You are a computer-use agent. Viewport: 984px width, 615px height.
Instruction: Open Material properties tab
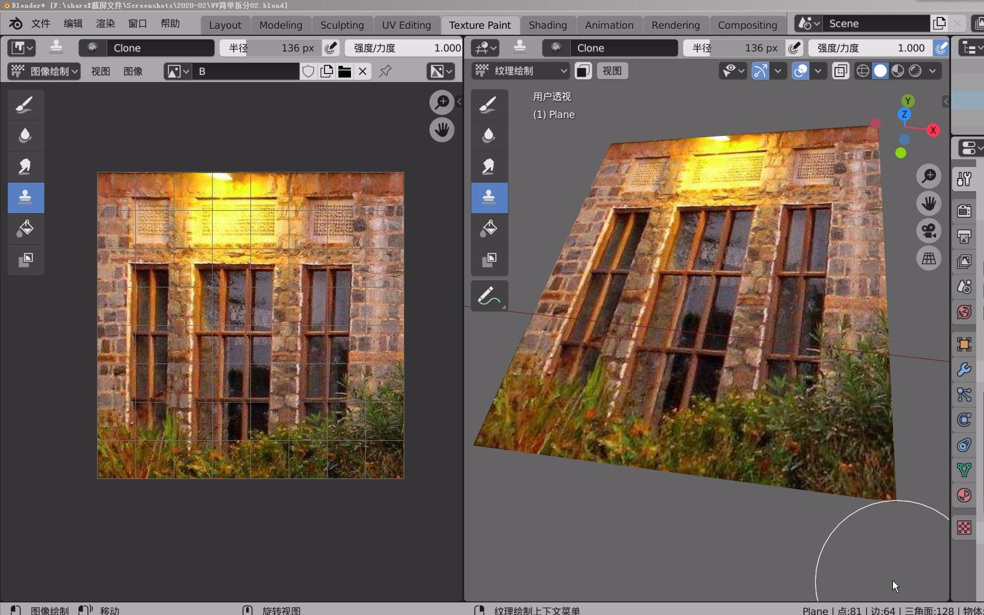(964, 495)
